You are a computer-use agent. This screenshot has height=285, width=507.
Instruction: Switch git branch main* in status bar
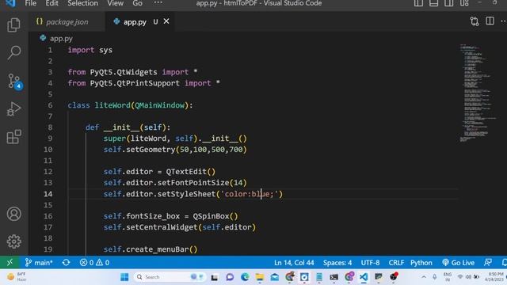click(39, 262)
